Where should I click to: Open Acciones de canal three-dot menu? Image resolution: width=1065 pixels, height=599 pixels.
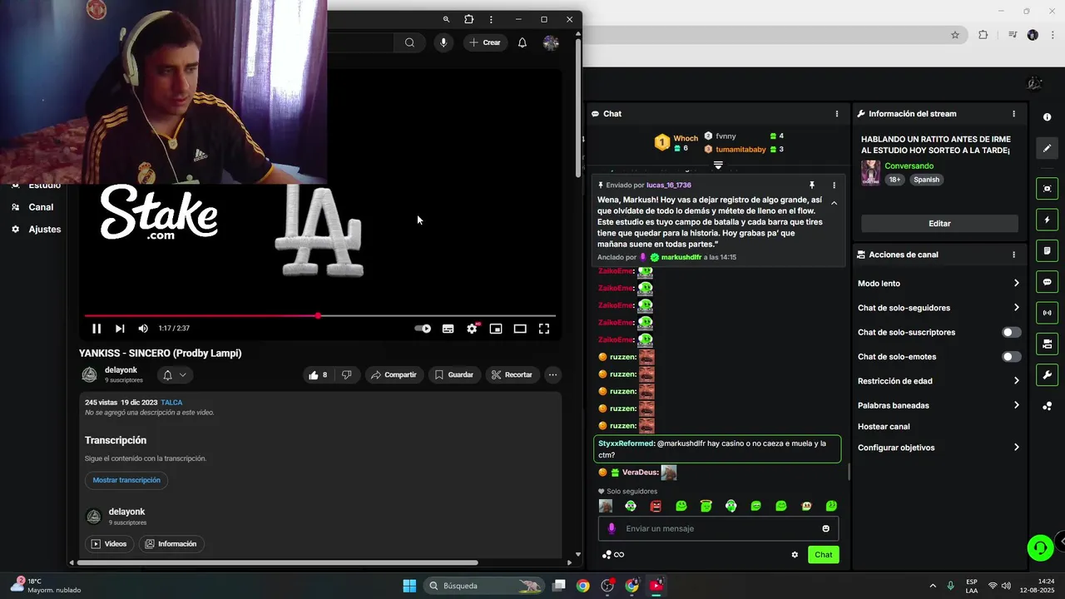(1013, 255)
